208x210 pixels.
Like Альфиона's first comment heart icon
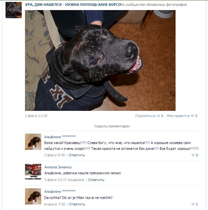pyautogui.click(x=193, y=155)
